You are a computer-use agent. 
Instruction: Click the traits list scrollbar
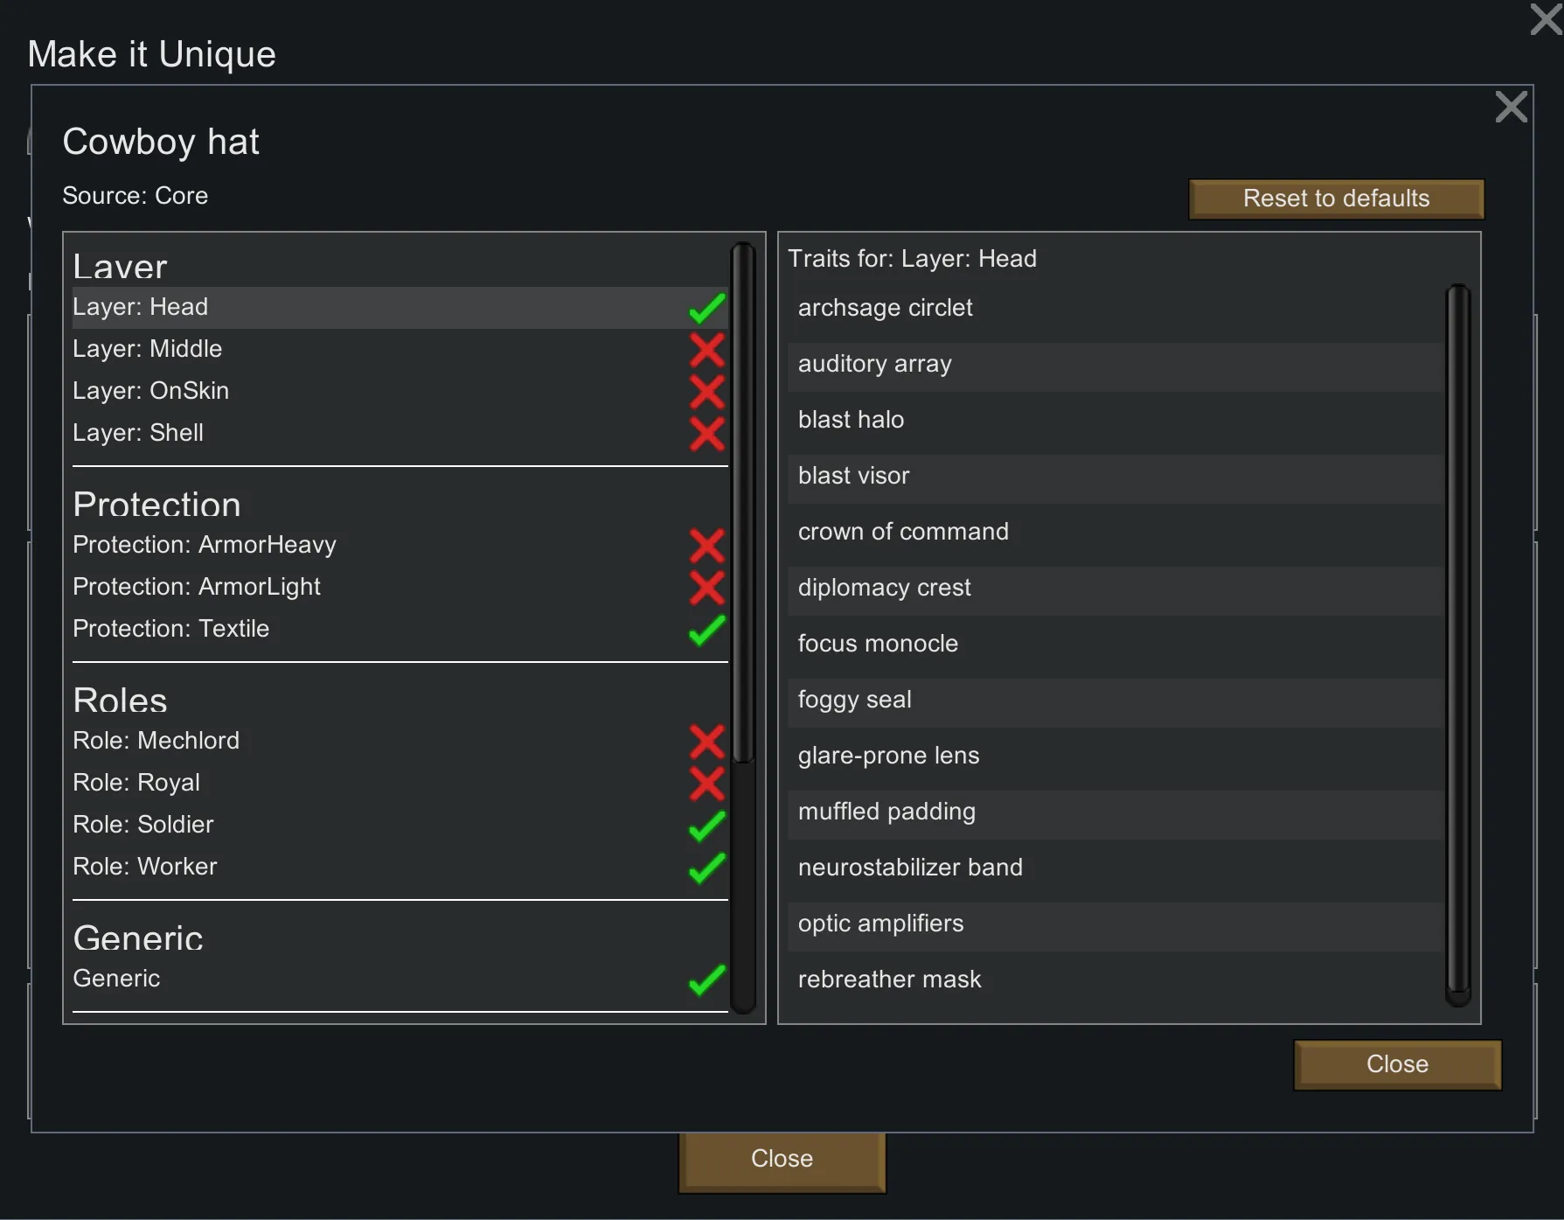[x=1457, y=645]
